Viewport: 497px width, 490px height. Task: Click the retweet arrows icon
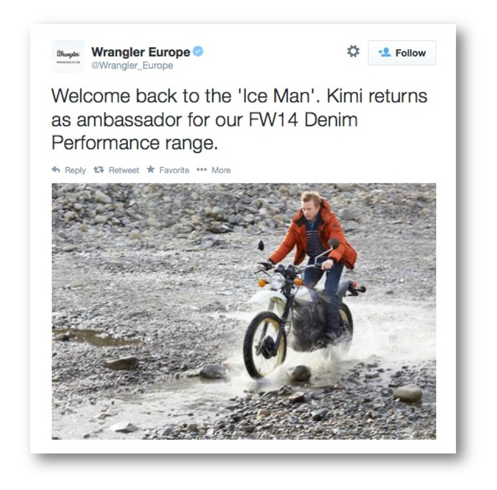[x=99, y=170]
